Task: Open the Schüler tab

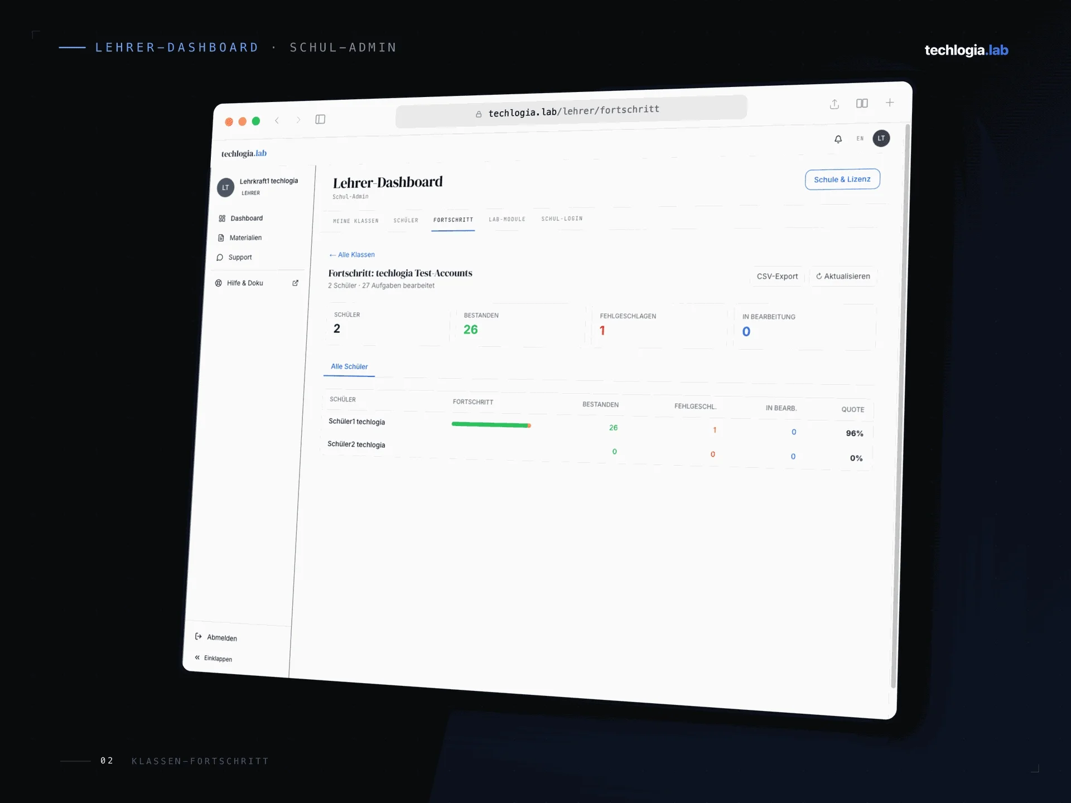Action: pyautogui.click(x=406, y=221)
